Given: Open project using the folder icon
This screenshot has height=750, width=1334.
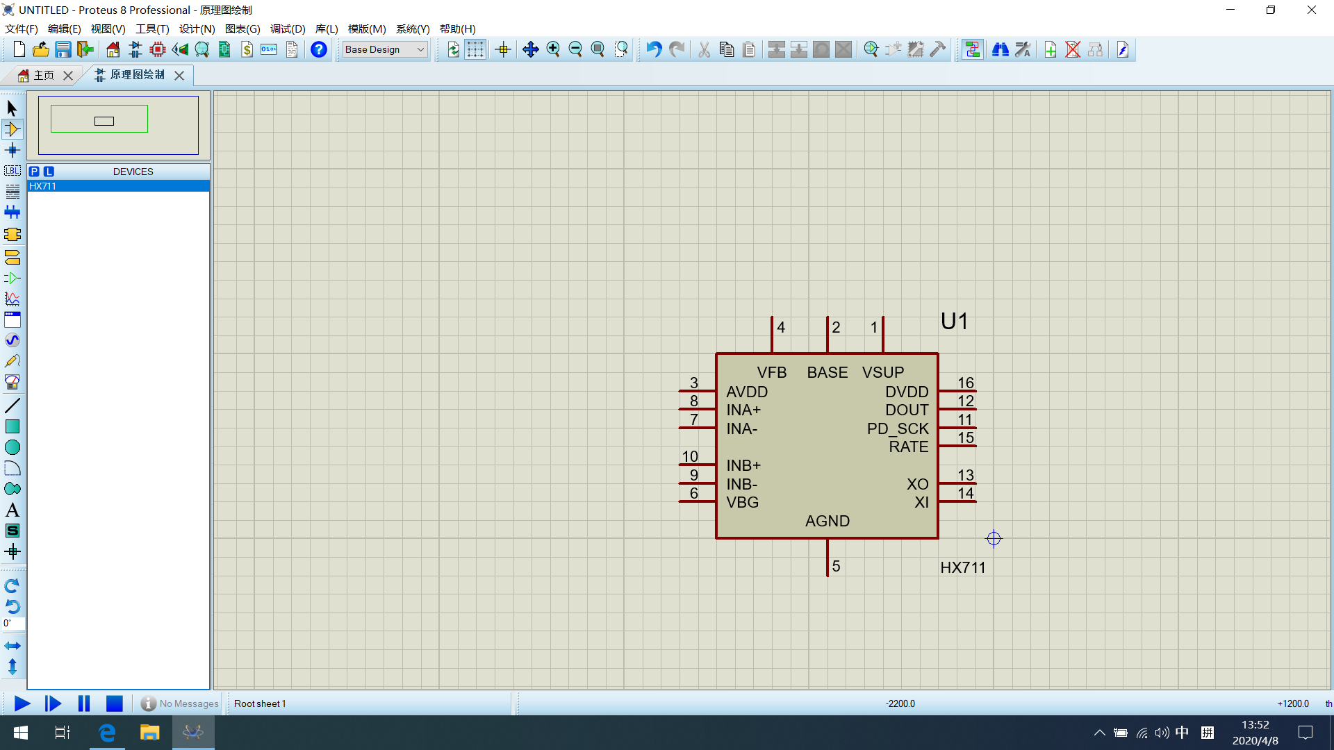Looking at the screenshot, I should tap(41, 49).
